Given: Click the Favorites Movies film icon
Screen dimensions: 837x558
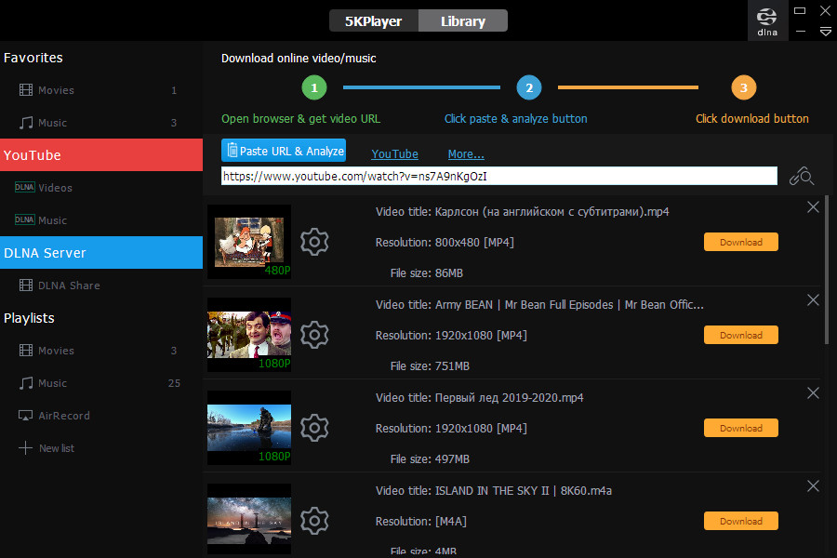Looking at the screenshot, I should tap(26, 89).
